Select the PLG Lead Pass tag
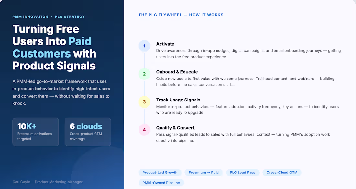This screenshot has width=356, height=189. coord(242,173)
